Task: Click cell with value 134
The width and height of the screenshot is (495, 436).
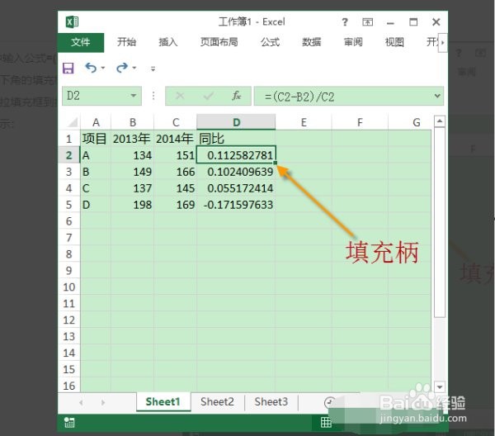Action: pyautogui.click(x=133, y=155)
